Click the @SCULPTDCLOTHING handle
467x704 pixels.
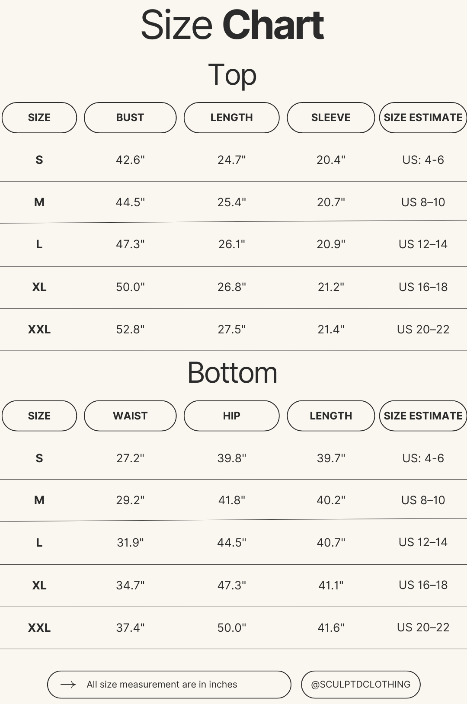click(361, 685)
